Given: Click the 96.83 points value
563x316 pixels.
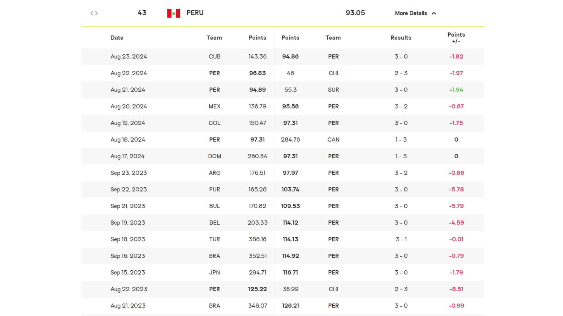Looking at the screenshot, I should 257,73.
